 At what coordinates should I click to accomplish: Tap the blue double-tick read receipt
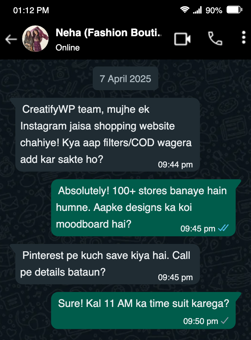point(223,228)
